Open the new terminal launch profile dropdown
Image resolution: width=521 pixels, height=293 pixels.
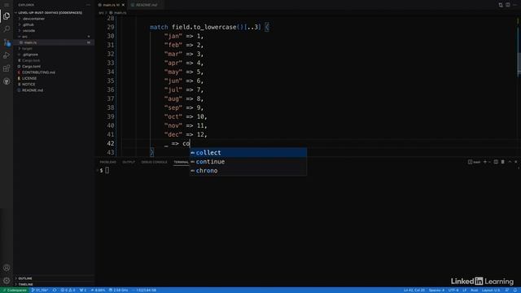click(x=489, y=162)
